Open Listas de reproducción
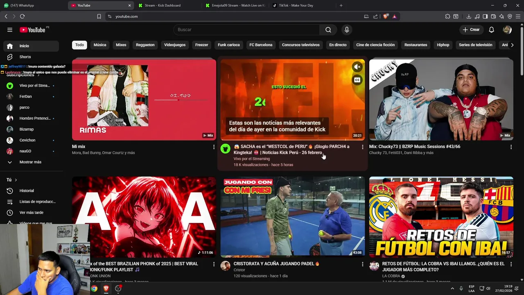Viewport: 524px width, 295px height. coord(31,202)
